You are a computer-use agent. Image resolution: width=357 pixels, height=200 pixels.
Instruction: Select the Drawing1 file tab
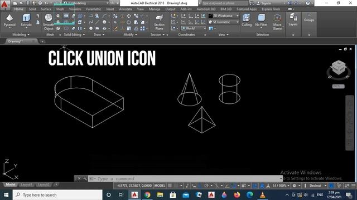click(x=21, y=41)
